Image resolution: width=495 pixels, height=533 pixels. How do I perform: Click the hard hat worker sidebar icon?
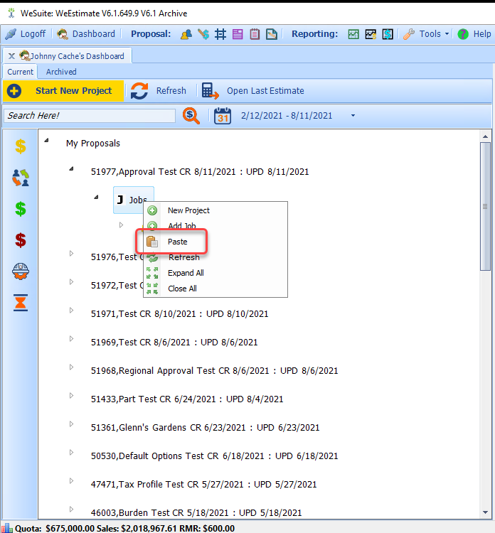pyautogui.click(x=21, y=271)
